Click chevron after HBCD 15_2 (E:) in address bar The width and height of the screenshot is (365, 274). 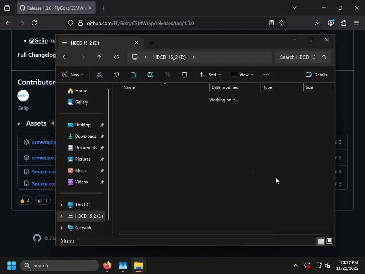tap(194, 57)
